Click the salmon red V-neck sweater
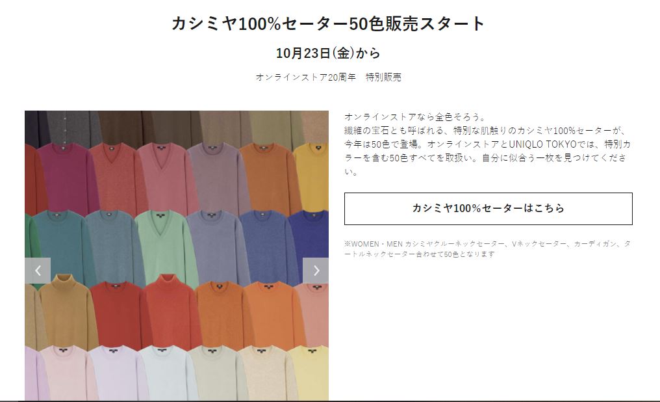This screenshot has height=402, width=660. click(114, 179)
